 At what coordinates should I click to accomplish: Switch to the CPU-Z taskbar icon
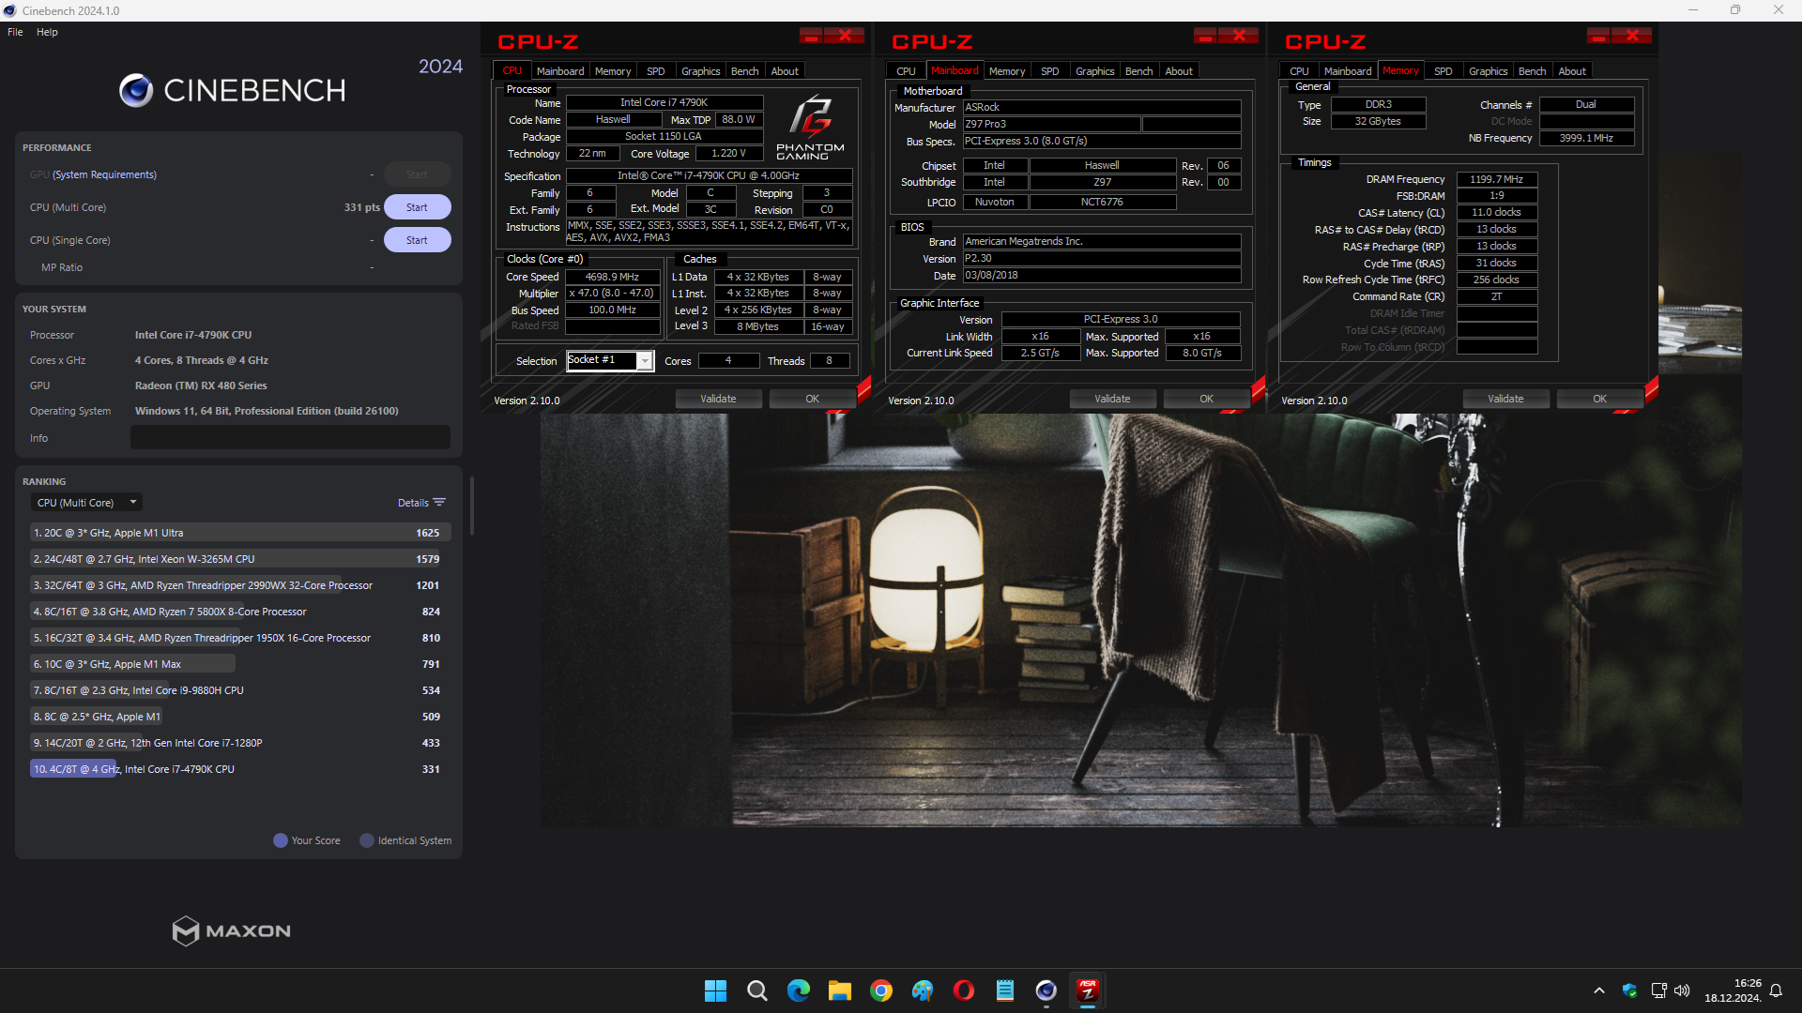coord(1087,990)
